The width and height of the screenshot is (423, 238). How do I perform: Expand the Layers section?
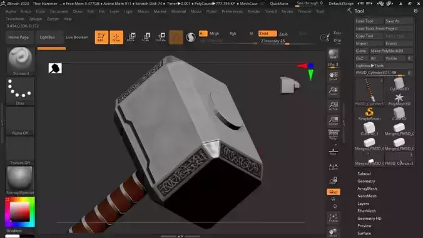[363, 204]
